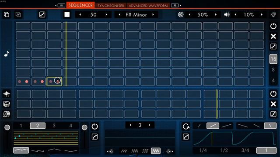The image size is (280, 157).
Task: Select 16 steps length
Action: tap(273, 59)
